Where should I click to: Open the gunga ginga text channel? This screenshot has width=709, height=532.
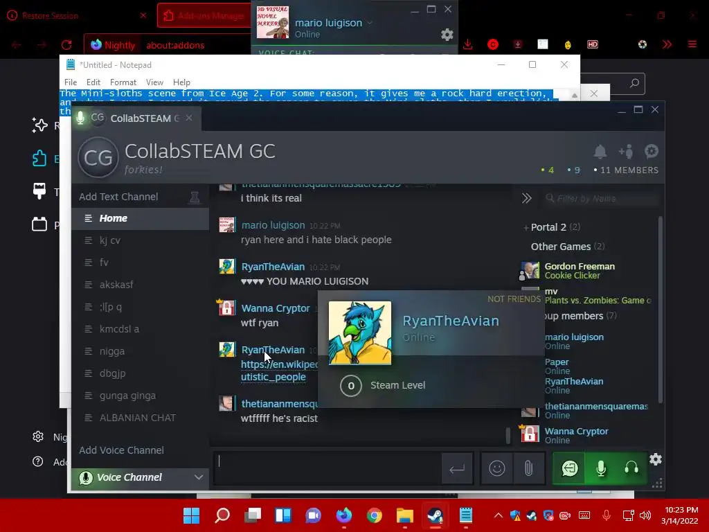pyautogui.click(x=140, y=396)
